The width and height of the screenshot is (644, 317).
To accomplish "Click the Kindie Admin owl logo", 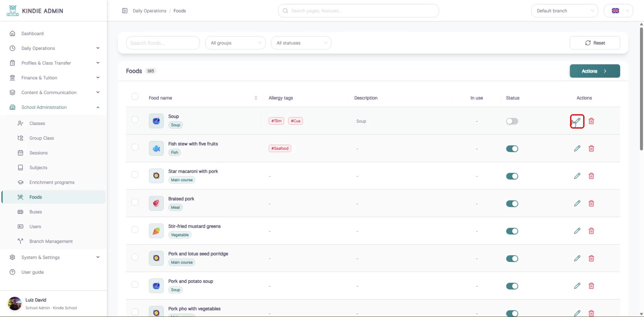I will [13, 11].
